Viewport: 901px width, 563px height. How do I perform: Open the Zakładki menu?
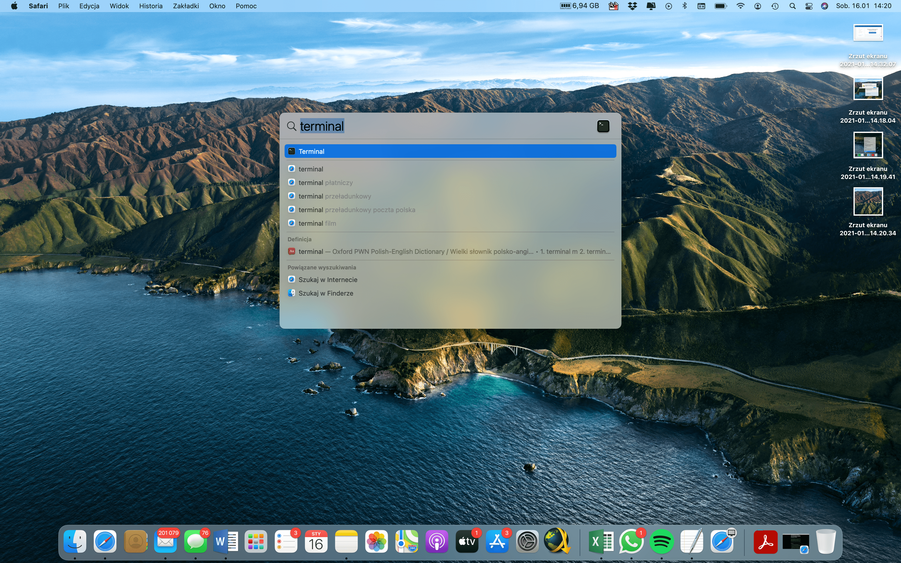point(186,6)
